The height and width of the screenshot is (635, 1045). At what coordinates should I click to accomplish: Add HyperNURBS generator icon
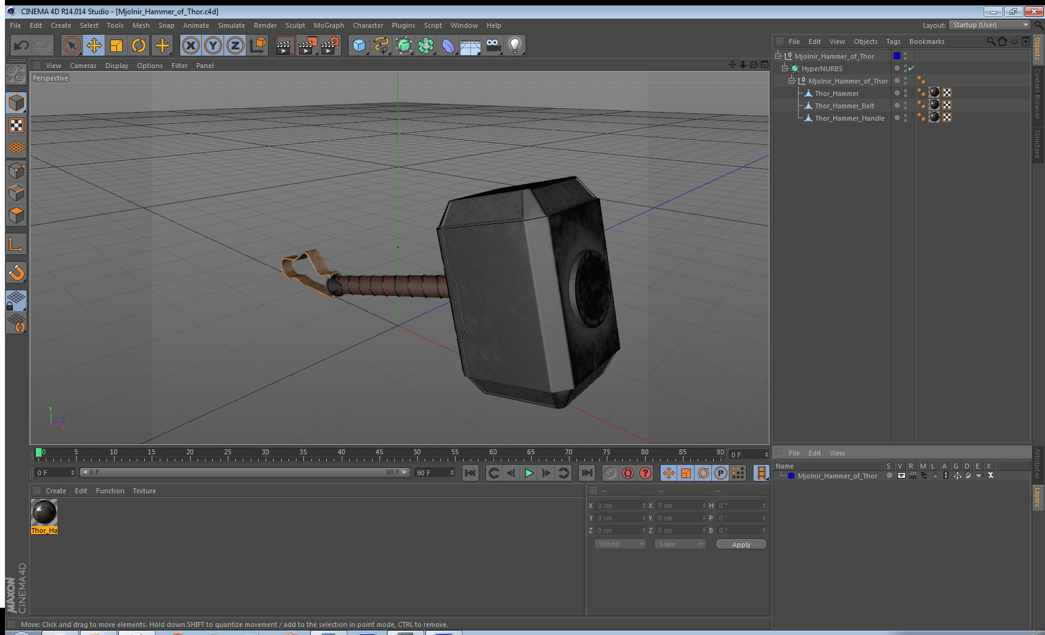click(x=404, y=45)
